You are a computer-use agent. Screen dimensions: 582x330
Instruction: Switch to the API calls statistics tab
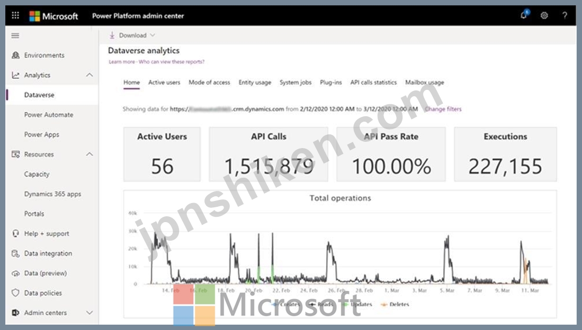click(373, 82)
